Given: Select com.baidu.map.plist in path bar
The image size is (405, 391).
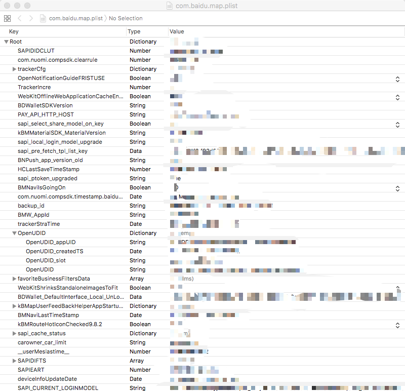Looking at the screenshot, I should 75,18.
